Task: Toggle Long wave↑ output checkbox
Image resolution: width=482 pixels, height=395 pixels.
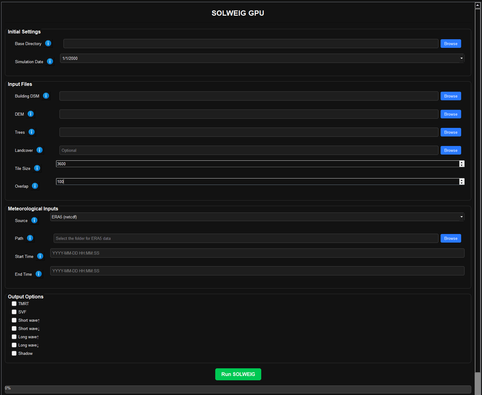Action: pos(14,337)
